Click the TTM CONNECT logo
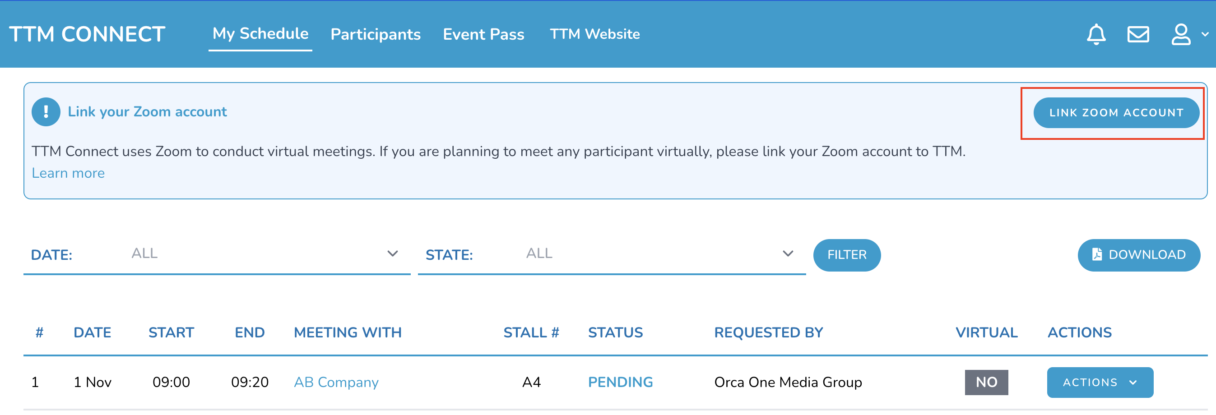The height and width of the screenshot is (415, 1216). (87, 34)
